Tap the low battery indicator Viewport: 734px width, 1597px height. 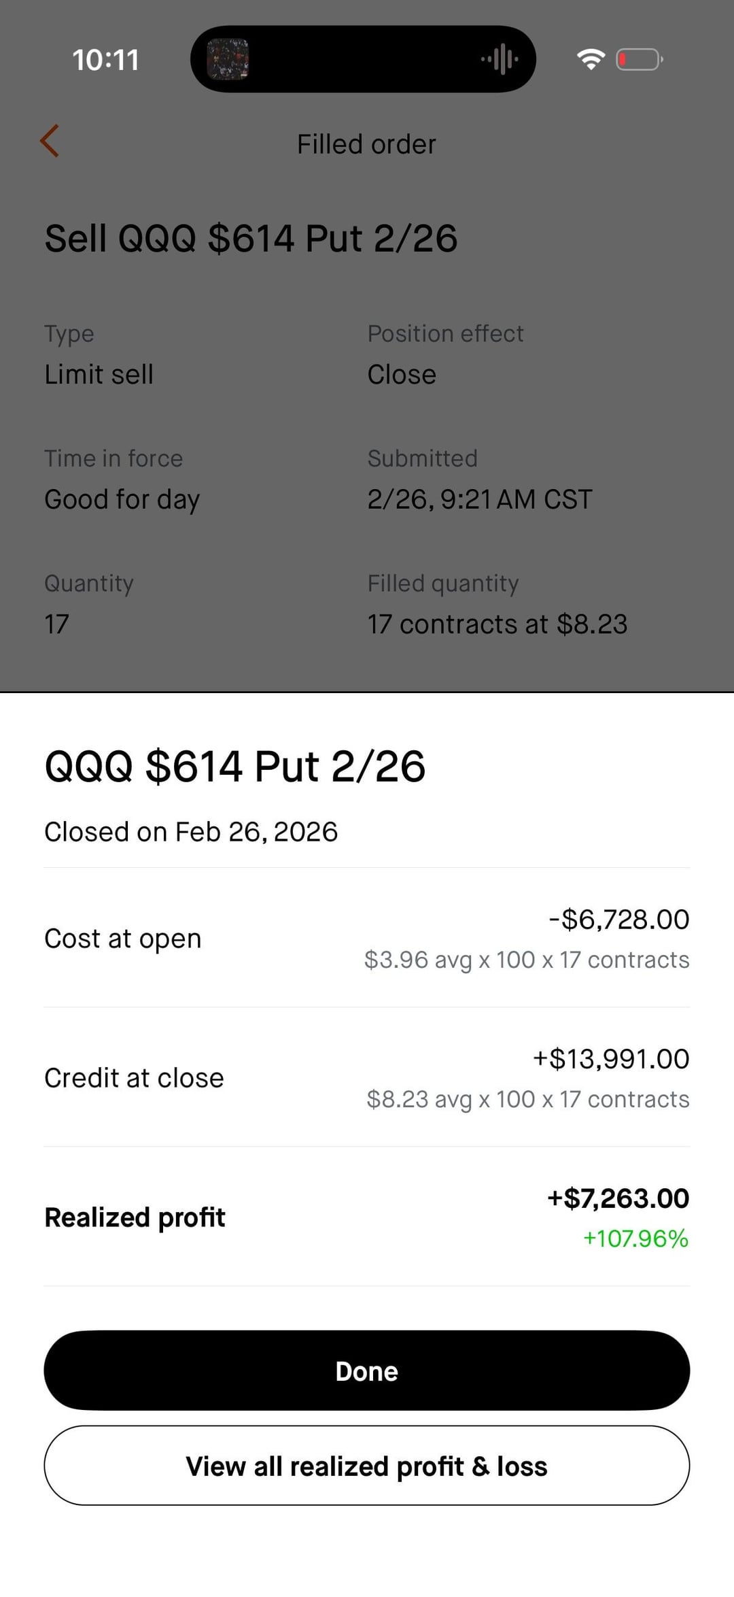tap(639, 60)
